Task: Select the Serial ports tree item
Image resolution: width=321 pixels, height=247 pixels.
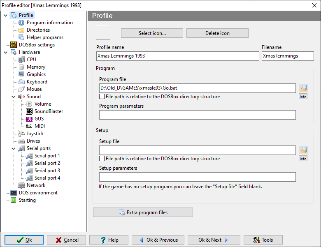Action: click(39, 148)
